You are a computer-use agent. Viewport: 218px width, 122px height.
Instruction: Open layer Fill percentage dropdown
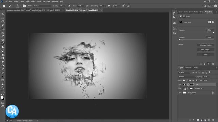point(209,80)
